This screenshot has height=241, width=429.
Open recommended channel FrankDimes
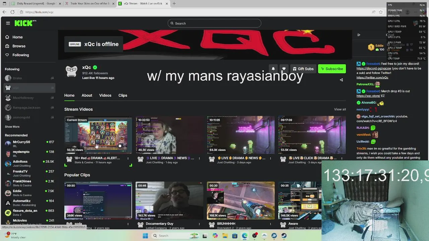point(29,183)
